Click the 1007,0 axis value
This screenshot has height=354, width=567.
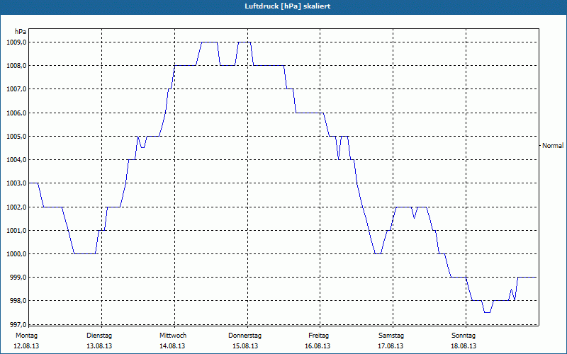coord(16,89)
